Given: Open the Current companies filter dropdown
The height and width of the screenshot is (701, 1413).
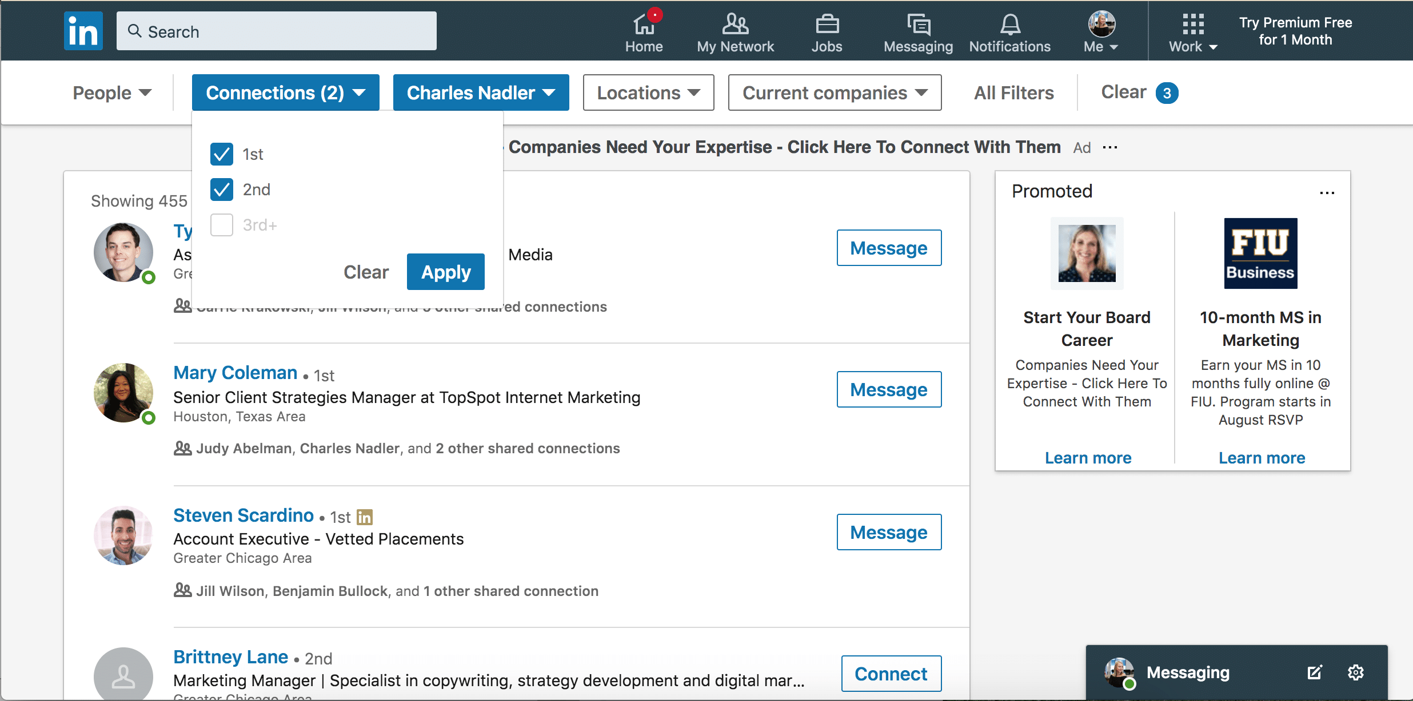Looking at the screenshot, I should [x=835, y=92].
